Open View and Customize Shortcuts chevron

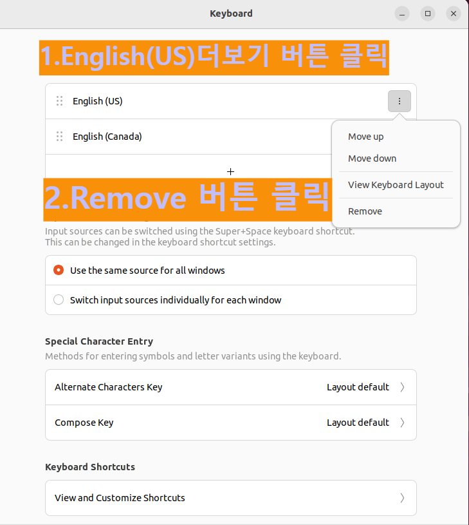point(403,498)
